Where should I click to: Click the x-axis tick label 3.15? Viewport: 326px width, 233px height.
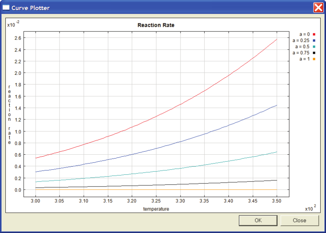point(108,201)
